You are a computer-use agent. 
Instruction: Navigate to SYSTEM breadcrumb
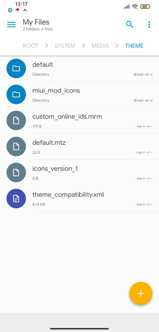click(x=65, y=46)
